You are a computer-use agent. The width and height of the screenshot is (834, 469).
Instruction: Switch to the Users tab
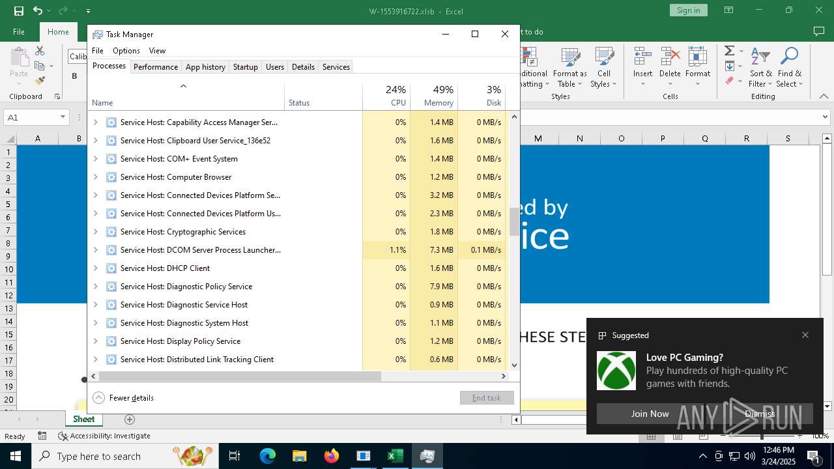(275, 67)
